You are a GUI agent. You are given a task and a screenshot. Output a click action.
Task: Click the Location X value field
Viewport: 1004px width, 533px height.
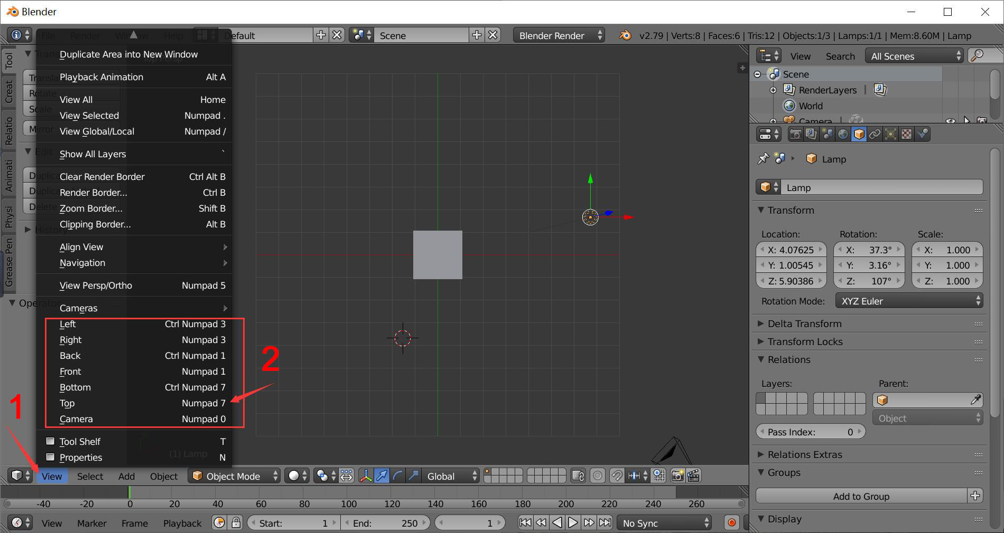point(791,250)
